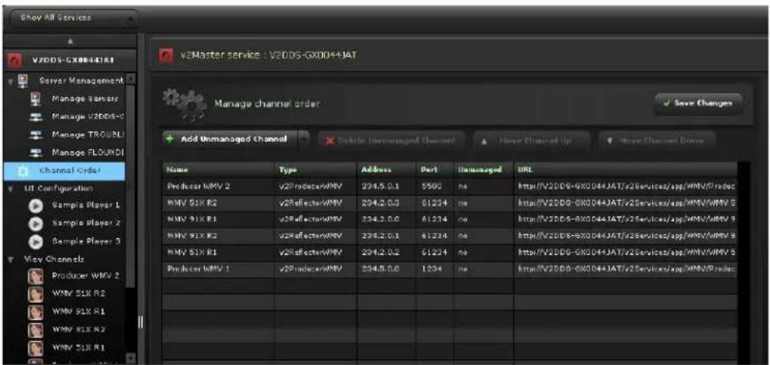Click the WMV 91X R1 sidebar channel icon
This screenshot has height=365, width=770.
point(35,312)
